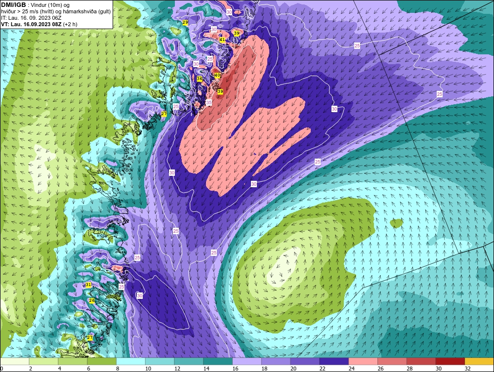Click the yellow gust label 36

(200, 79)
